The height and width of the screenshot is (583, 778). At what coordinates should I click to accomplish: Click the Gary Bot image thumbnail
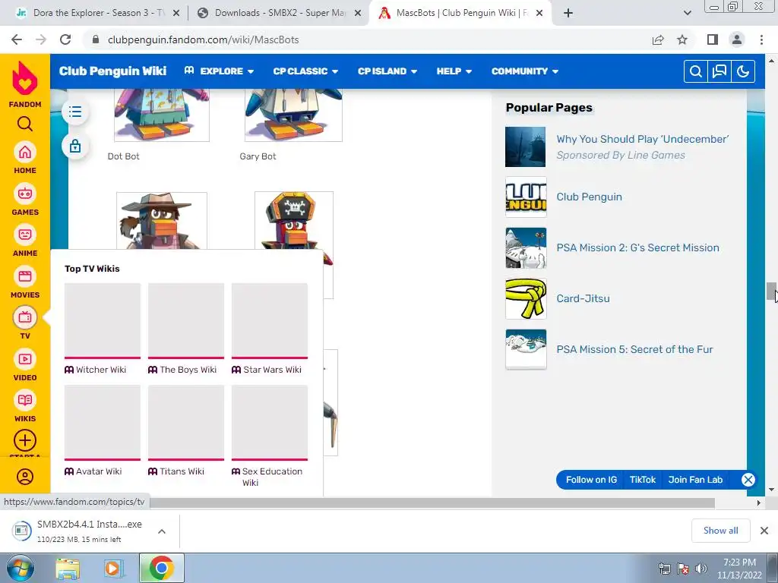(x=293, y=115)
